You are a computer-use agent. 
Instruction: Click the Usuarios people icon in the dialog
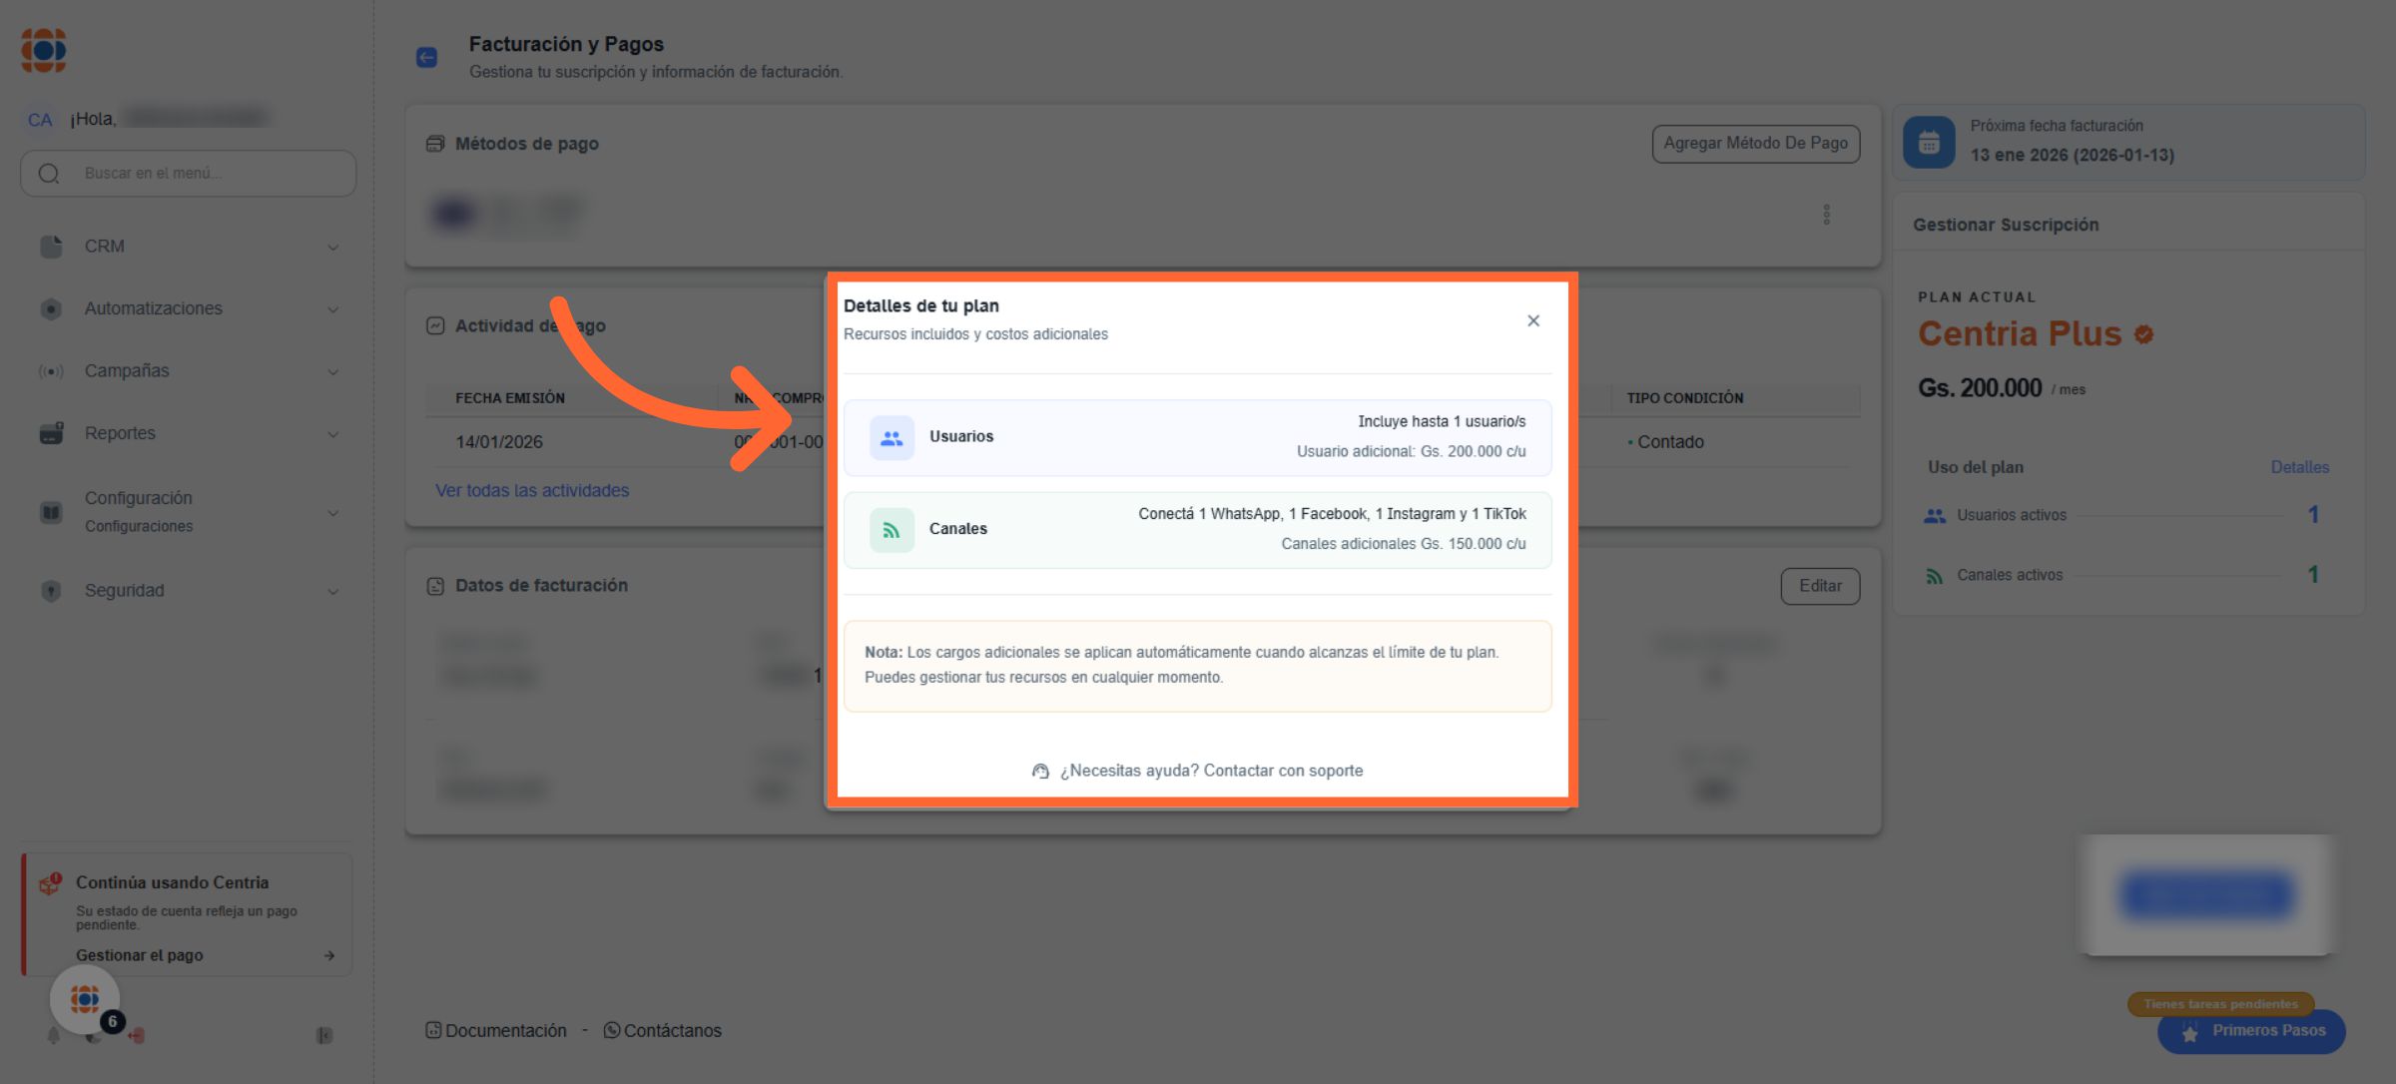[x=892, y=438]
